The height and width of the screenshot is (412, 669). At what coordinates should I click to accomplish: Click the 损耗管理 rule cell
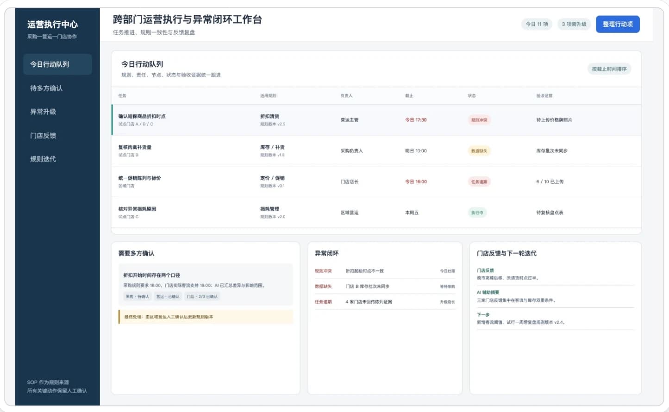[x=270, y=209]
